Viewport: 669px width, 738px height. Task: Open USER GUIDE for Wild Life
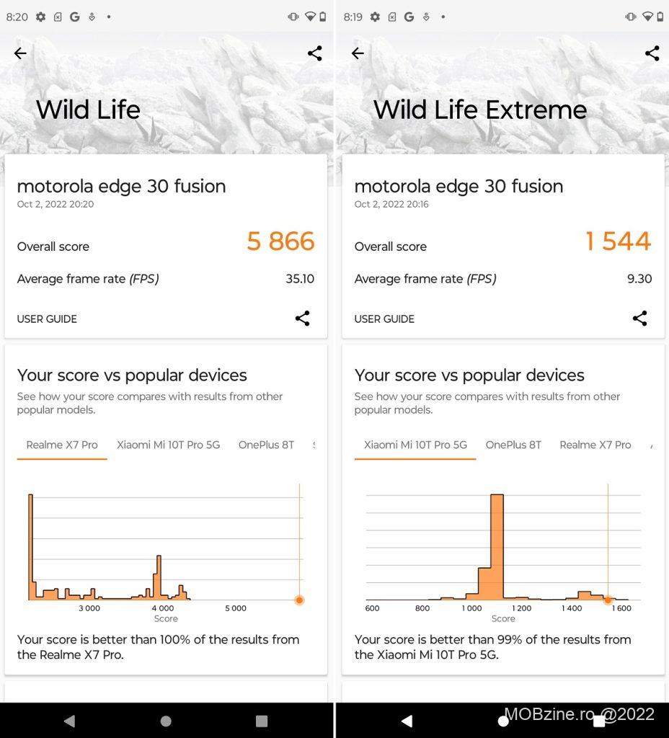click(47, 319)
